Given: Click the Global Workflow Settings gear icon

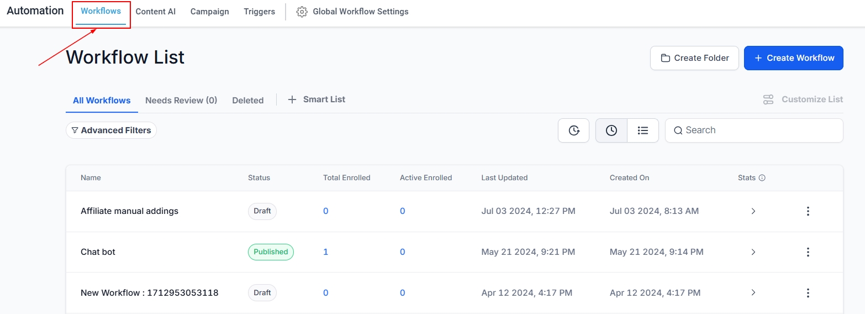Looking at the screenshot, I should [x=302, y=12].
